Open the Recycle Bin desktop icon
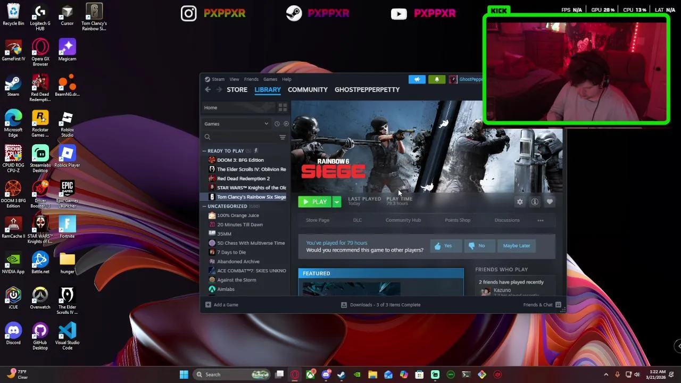Viewport: 681px width, 383px height. (x=13, y=15)
